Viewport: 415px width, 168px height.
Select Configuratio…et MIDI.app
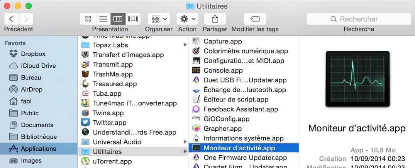[244, 61]
